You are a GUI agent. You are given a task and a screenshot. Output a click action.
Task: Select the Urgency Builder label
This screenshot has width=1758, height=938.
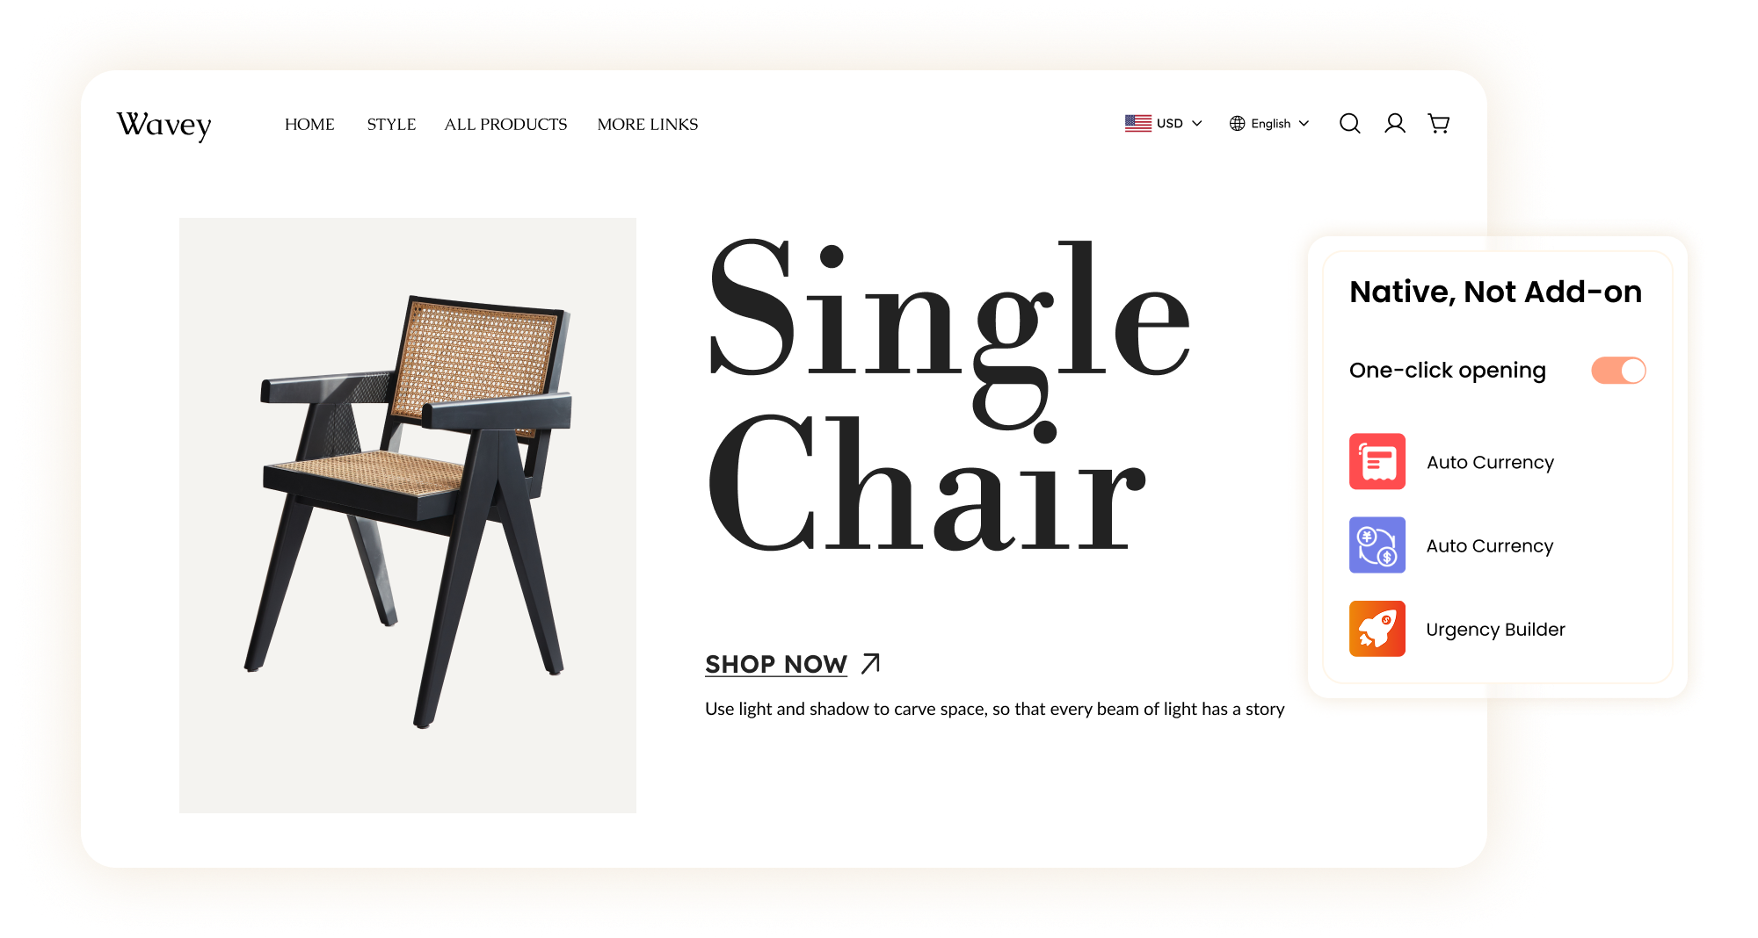pyautogui.click(x=1495, y=630)
